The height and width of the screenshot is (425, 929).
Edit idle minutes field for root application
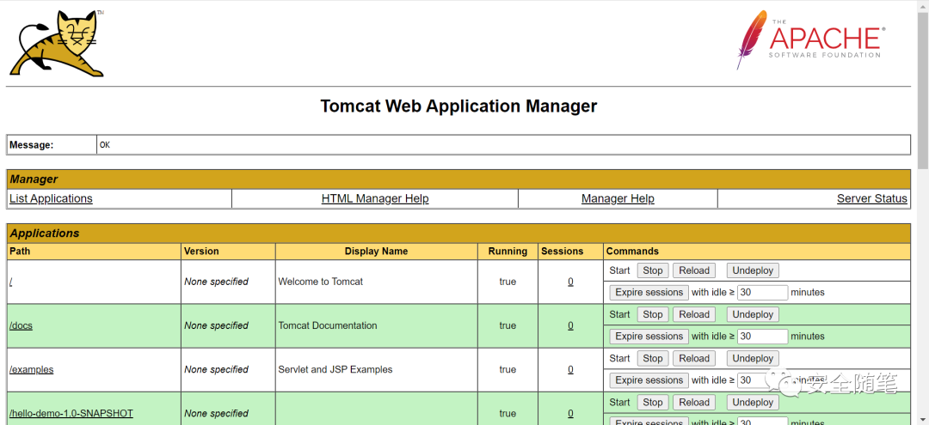coord(763,293)
